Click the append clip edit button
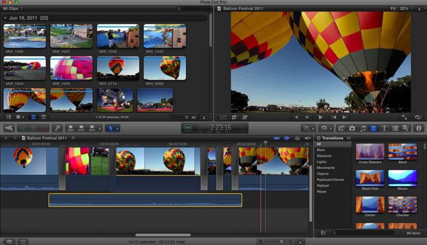427x245 pixels. [91, 128]
